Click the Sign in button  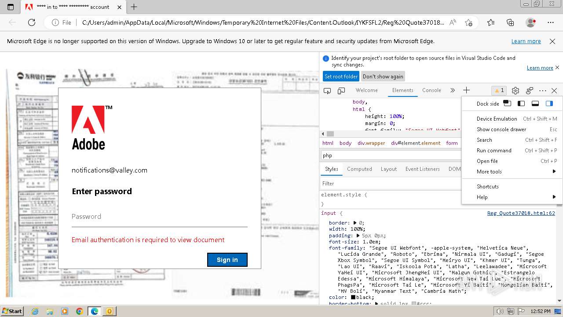click(227, 260)
